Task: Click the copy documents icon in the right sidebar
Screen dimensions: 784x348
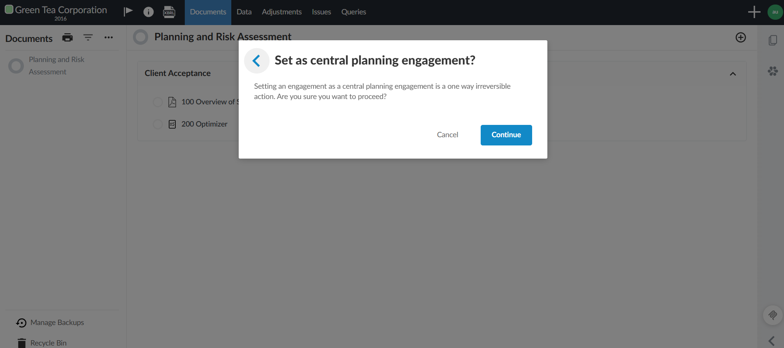Action: (x=773, y=40)
